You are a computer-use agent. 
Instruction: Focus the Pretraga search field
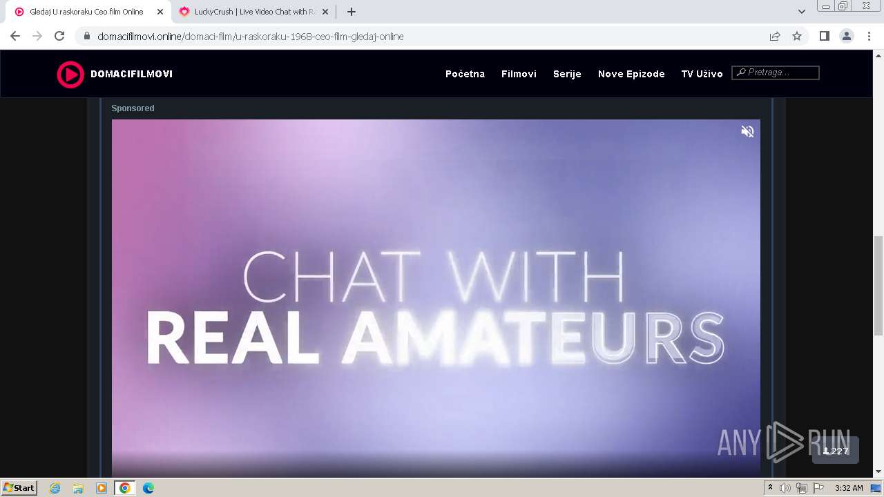(776, 72)
